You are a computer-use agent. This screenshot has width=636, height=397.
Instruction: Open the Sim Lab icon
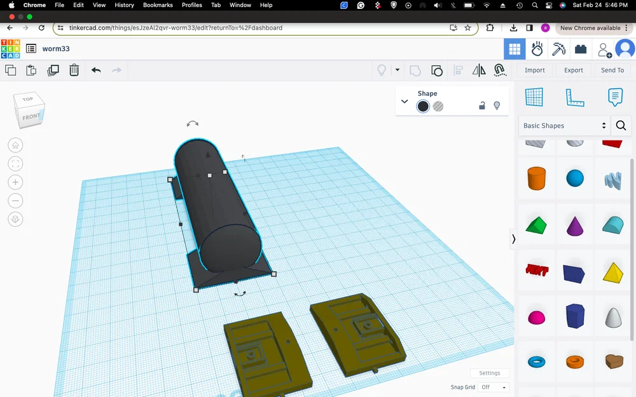pyautogui.click(x=537, y=49)
